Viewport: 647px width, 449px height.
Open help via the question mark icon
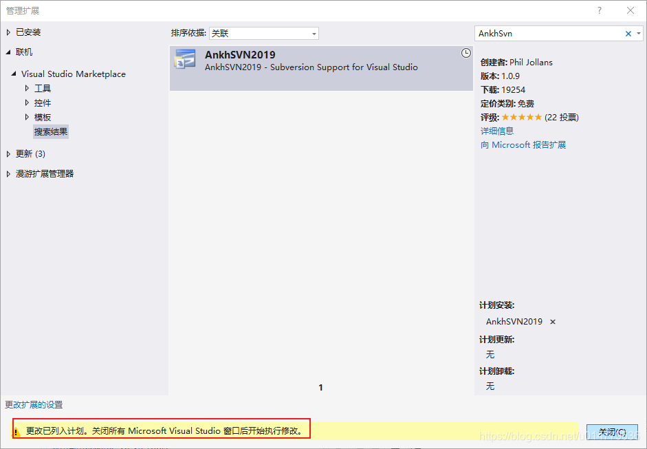[x=599, y=10]
